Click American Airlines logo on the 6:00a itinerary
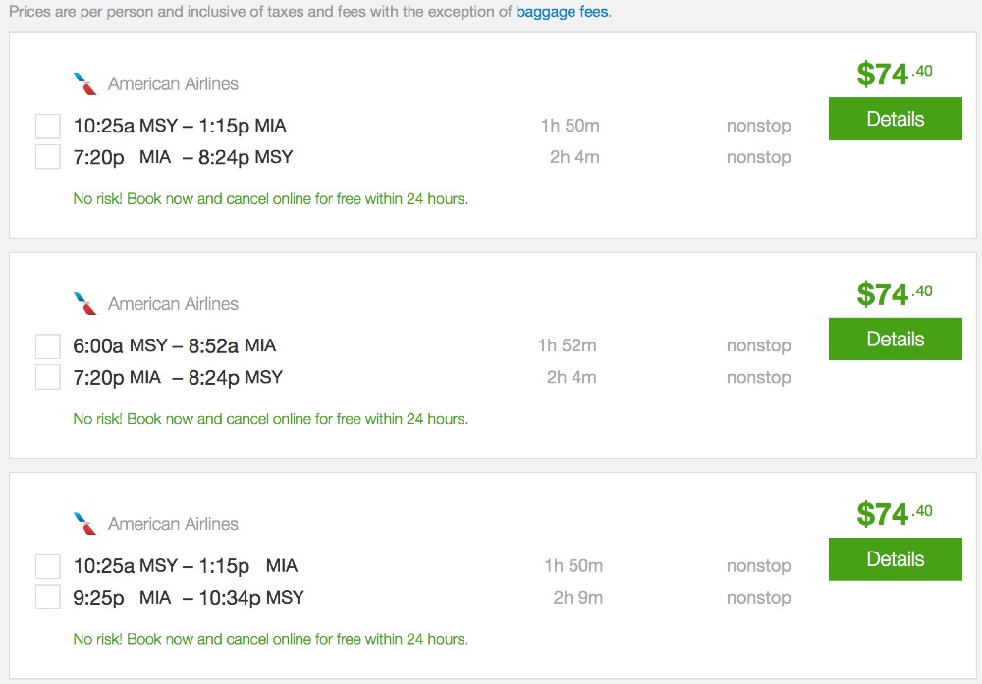 pyautogui.click(x=85, y=304)
